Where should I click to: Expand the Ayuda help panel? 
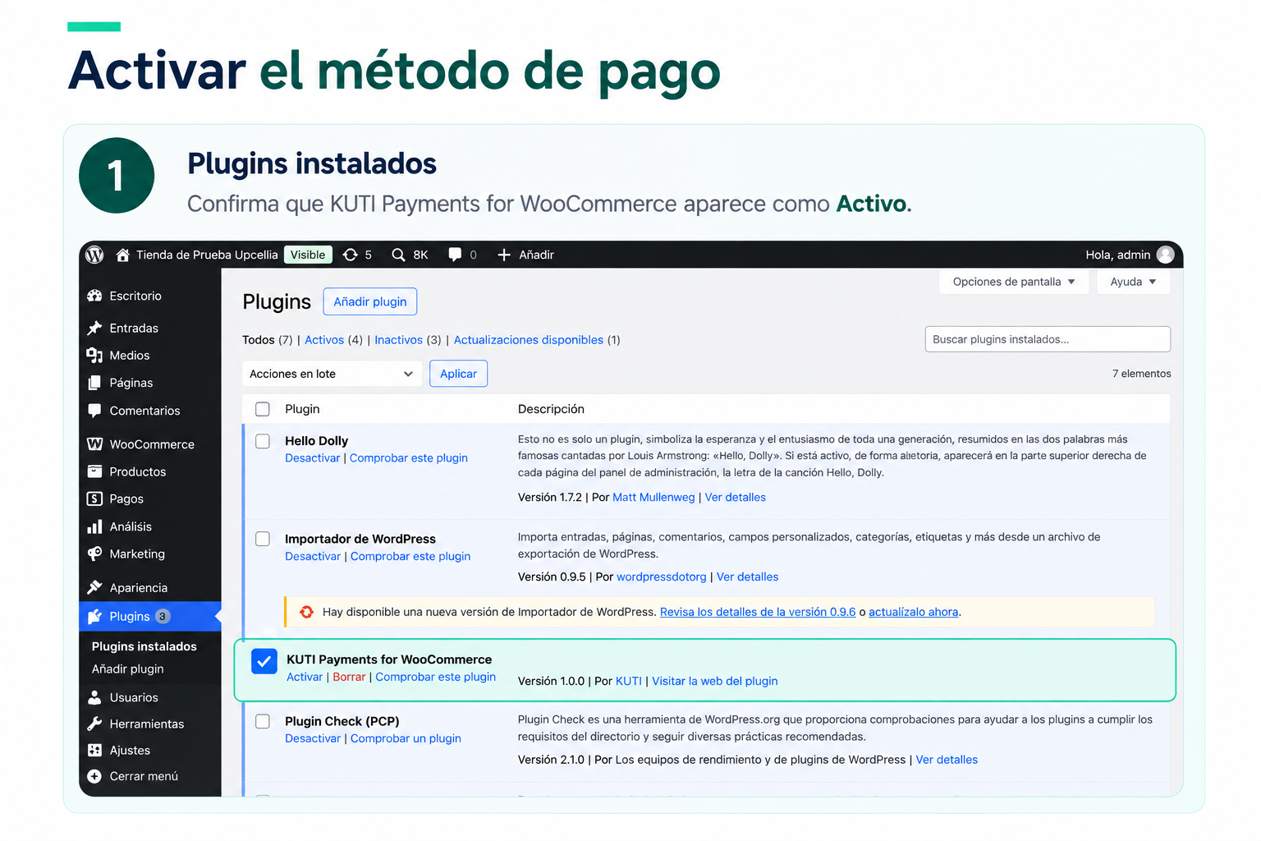click(x=1133, y=282)
